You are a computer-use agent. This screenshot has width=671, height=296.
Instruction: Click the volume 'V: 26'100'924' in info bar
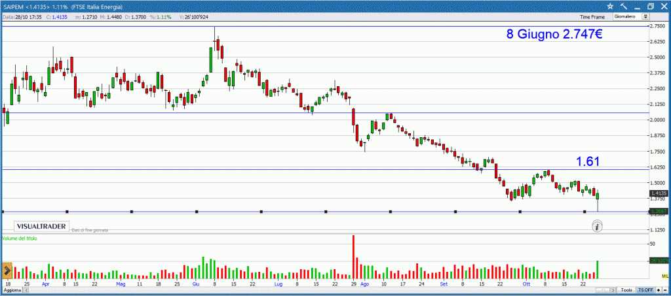193,17
